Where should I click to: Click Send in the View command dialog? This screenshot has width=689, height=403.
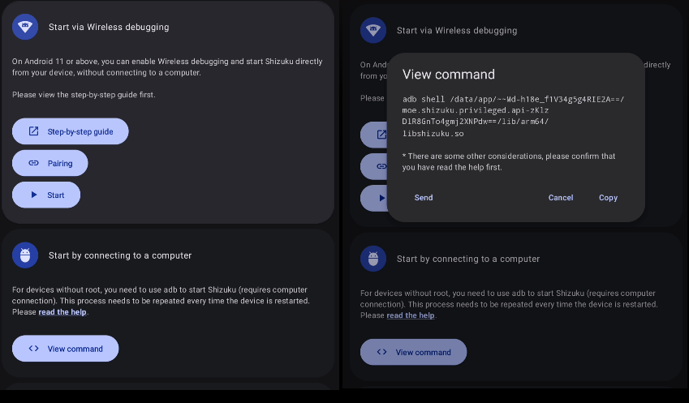click(424, 198)
